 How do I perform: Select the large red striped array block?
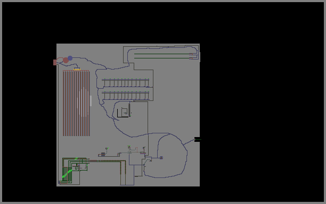tap(76, 103)
